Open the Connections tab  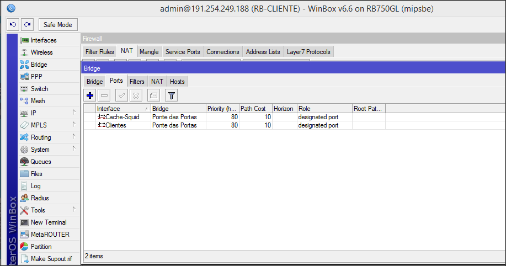pos(223,52)
